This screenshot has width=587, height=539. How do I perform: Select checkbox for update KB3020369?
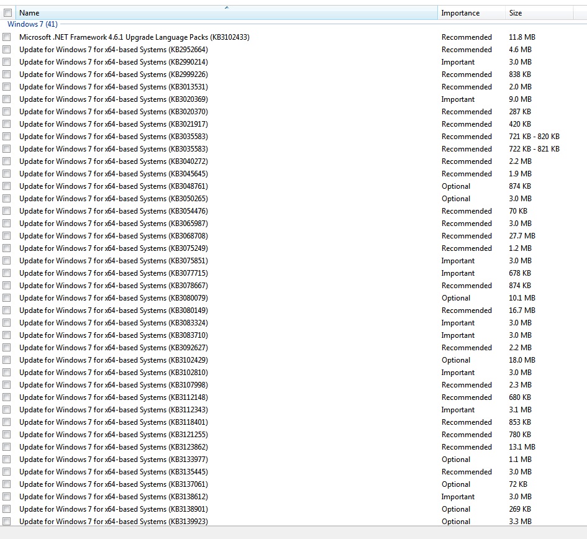click(6, 99)
